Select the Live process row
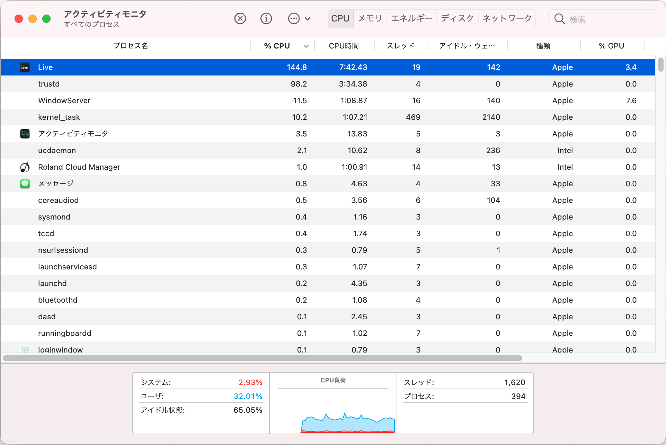Screen dimensions: 666x445 tap(328, 67)
